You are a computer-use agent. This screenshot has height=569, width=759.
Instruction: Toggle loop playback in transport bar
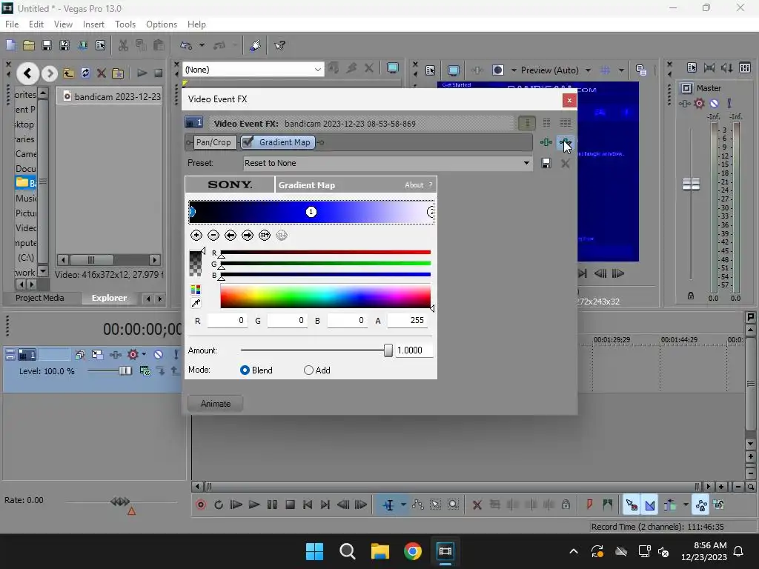pyautogui.click(x=219, y=505)
